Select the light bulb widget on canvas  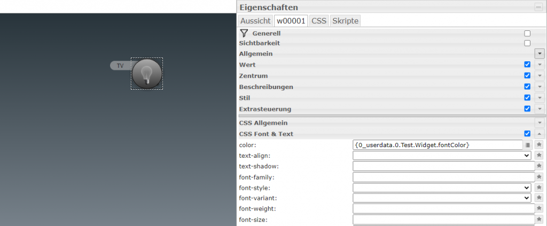[147, 74]
